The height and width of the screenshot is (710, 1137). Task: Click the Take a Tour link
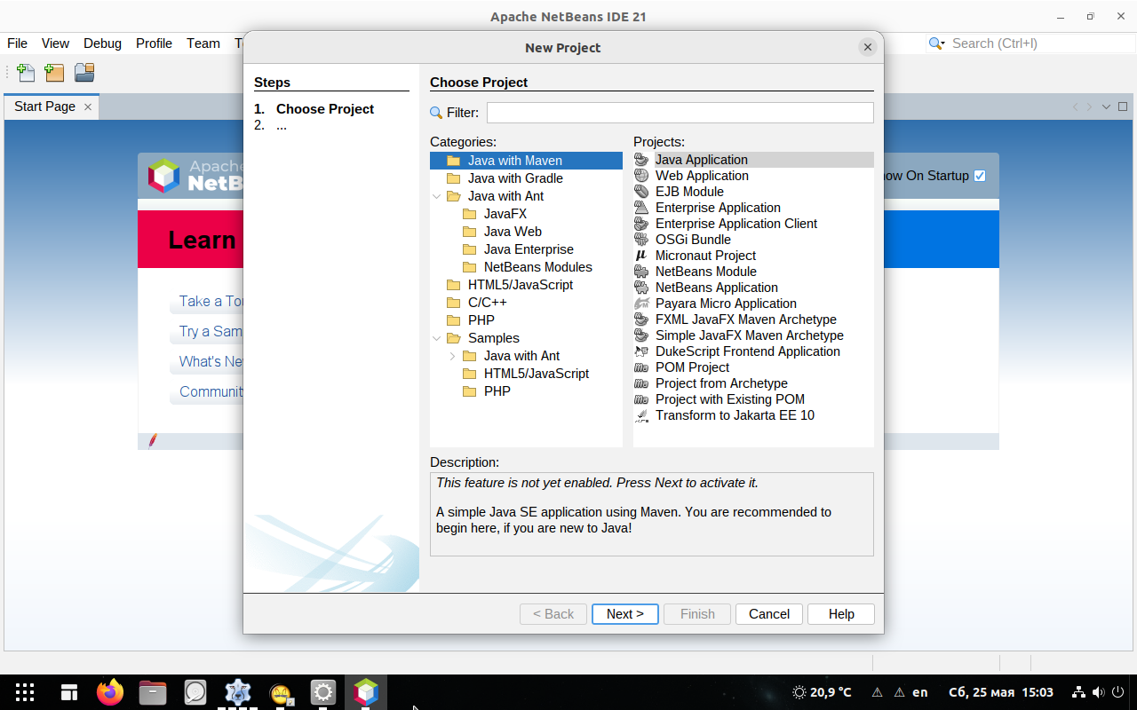[211, 302]
